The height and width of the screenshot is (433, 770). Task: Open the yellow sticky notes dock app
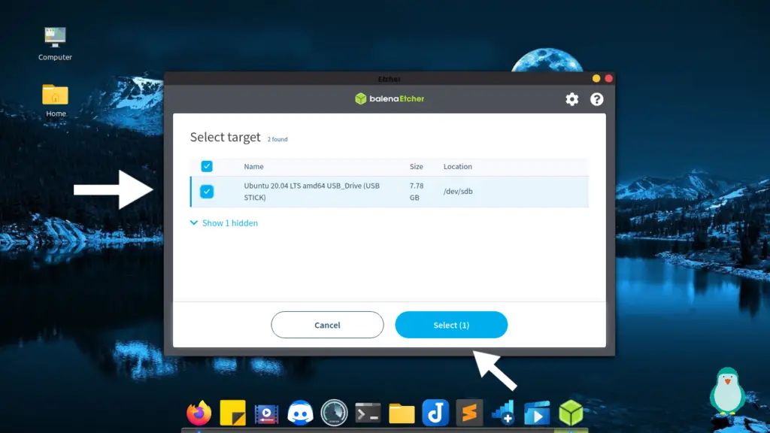[x=233, y=413]
